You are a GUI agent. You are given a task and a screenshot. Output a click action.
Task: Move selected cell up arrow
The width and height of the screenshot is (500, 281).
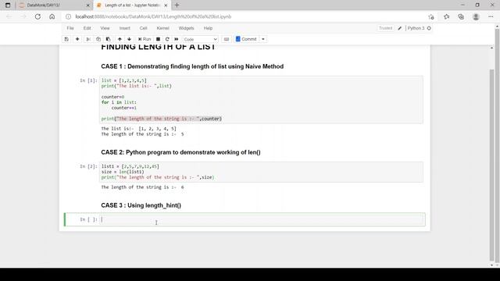120,39
